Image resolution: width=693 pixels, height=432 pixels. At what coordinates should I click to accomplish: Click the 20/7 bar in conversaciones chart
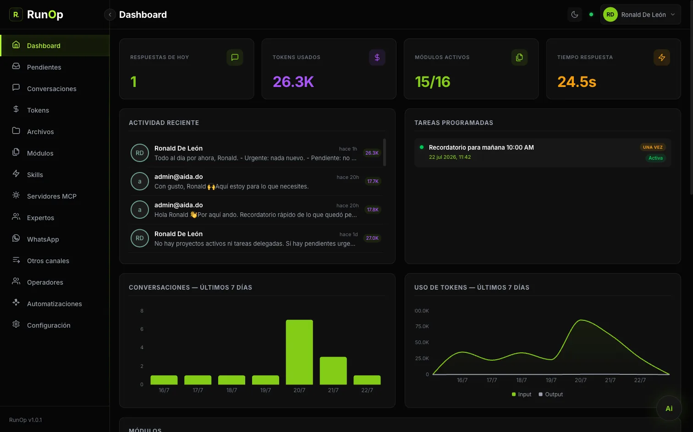[299, 352]
